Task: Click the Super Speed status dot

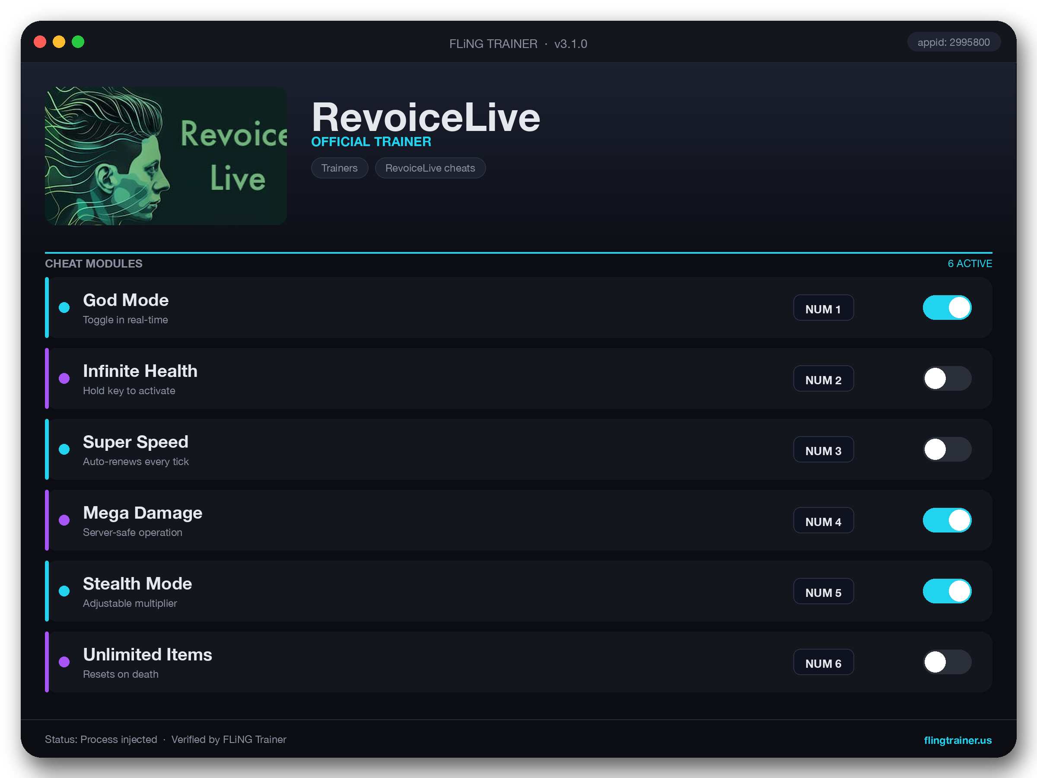Action: (x=64, y=449)
